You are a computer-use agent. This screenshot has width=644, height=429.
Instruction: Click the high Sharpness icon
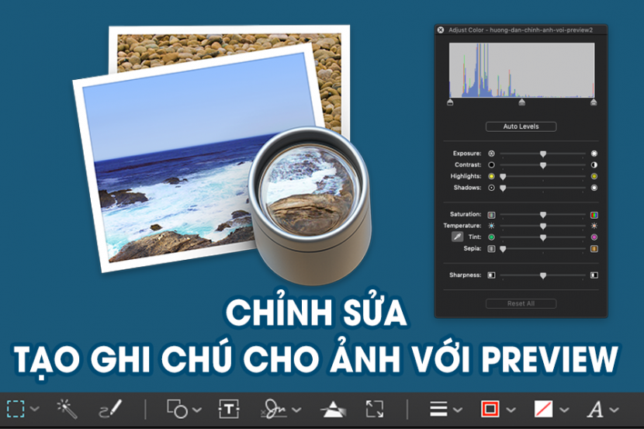click(x=594, y=275)
